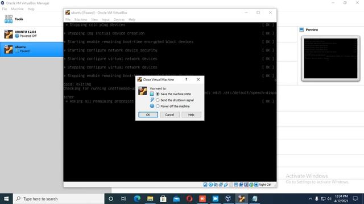Image resolution: width=364 pixels, height=204 pixels.
Task: Click keyboard capture indicator next to Right Ctrl
Action: pyautogui.click(x=257, y=185)
